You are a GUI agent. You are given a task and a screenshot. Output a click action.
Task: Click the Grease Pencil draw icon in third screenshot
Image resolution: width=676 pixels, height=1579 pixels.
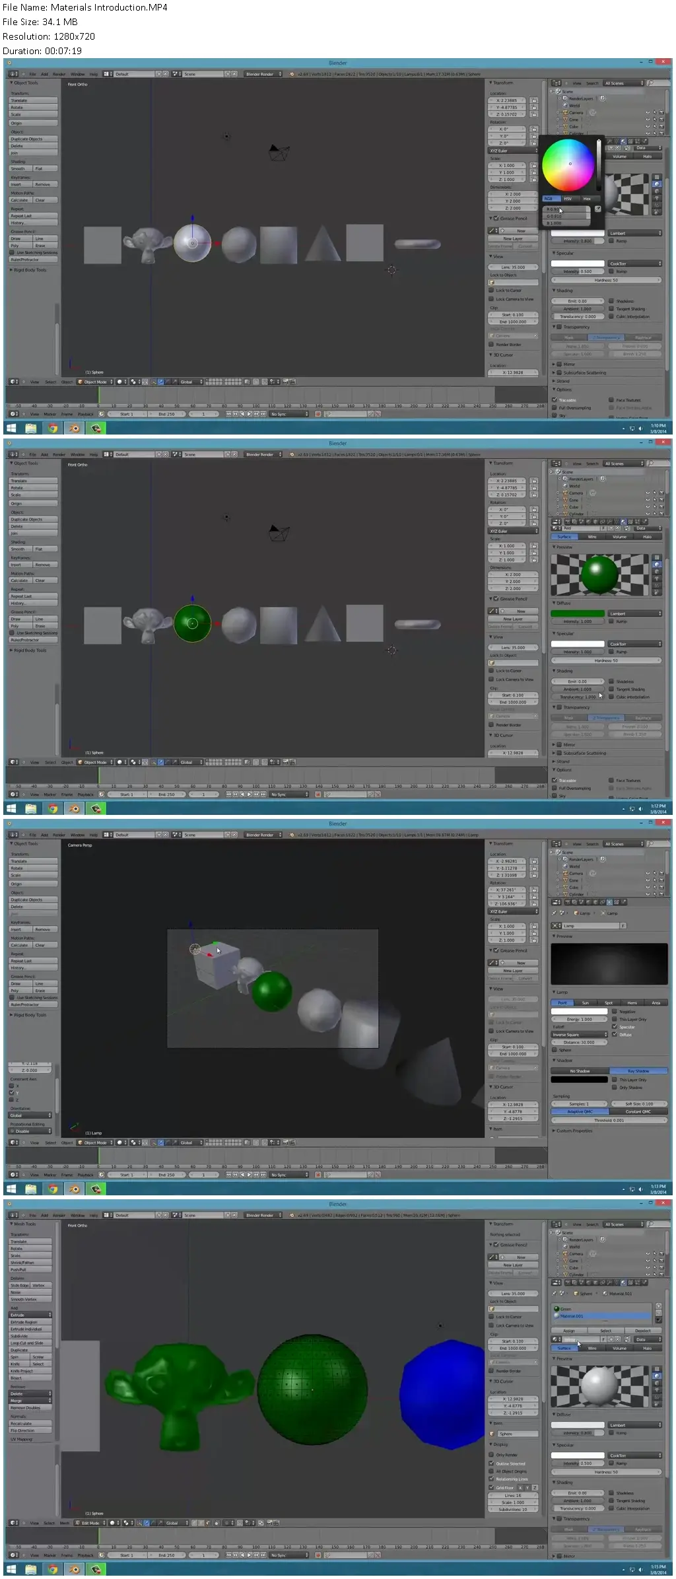click(492, 963)
